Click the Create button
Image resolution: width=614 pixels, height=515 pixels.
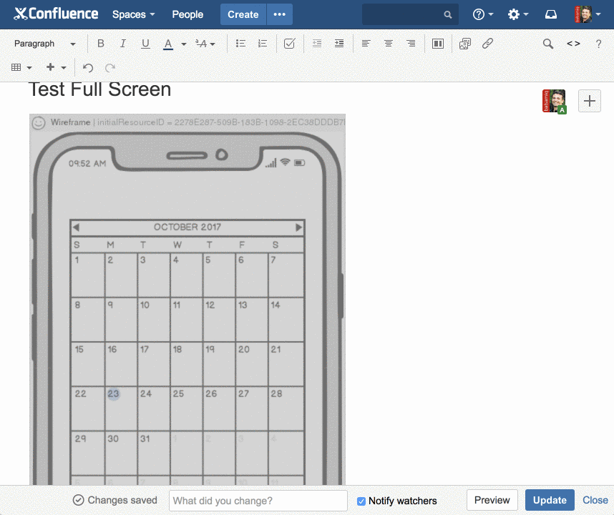click(x=243, y=14)
